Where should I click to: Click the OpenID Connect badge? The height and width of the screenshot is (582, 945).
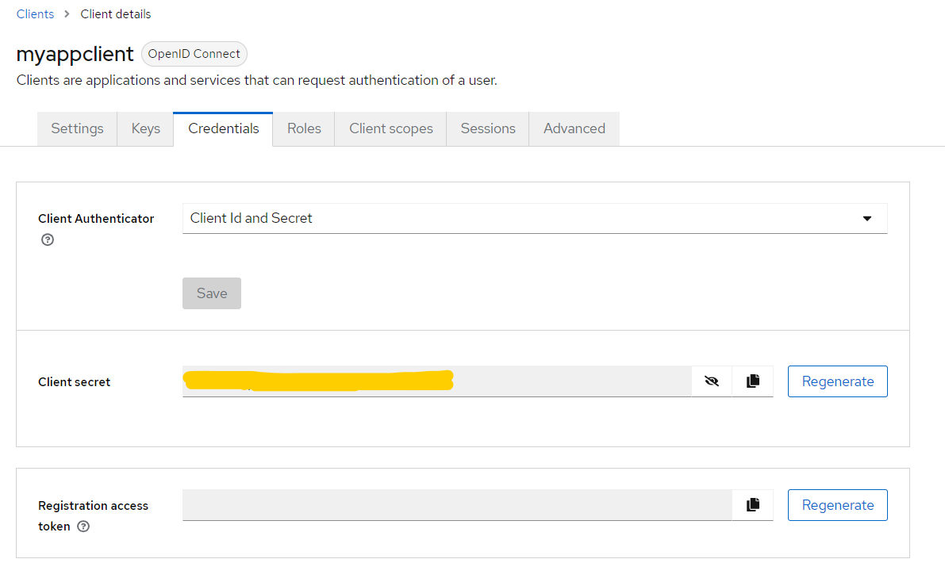coord(194,54)
